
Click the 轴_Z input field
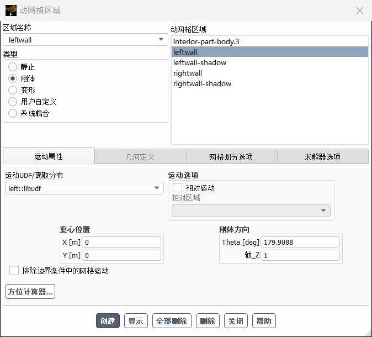tap(300, 255)
